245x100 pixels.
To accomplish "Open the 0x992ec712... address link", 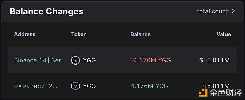I will coord(36,86).
